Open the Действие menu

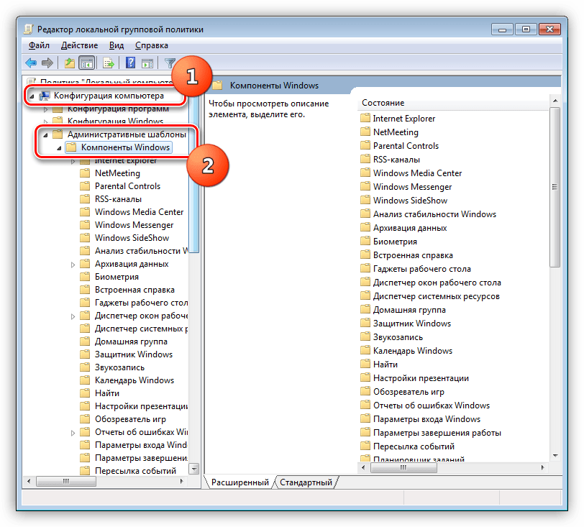click(x=79, y=45)
